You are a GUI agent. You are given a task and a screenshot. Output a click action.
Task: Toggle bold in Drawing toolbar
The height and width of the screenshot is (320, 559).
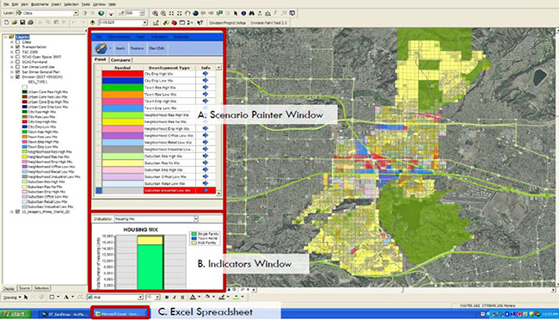click(x=167, y=297)
